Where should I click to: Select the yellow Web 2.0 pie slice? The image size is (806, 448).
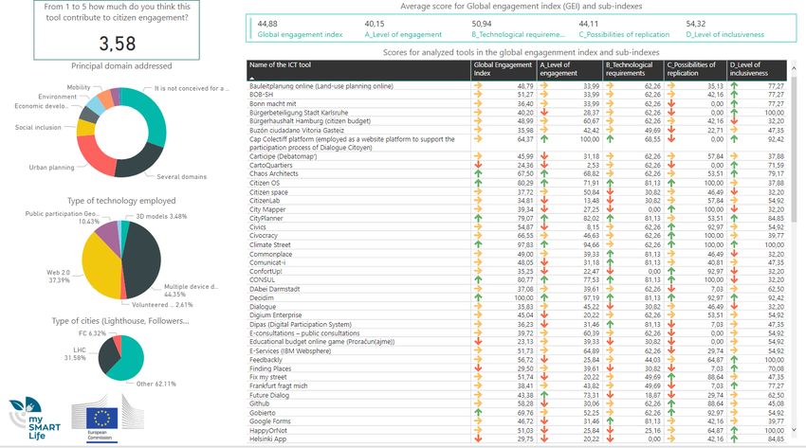[100, 266]
